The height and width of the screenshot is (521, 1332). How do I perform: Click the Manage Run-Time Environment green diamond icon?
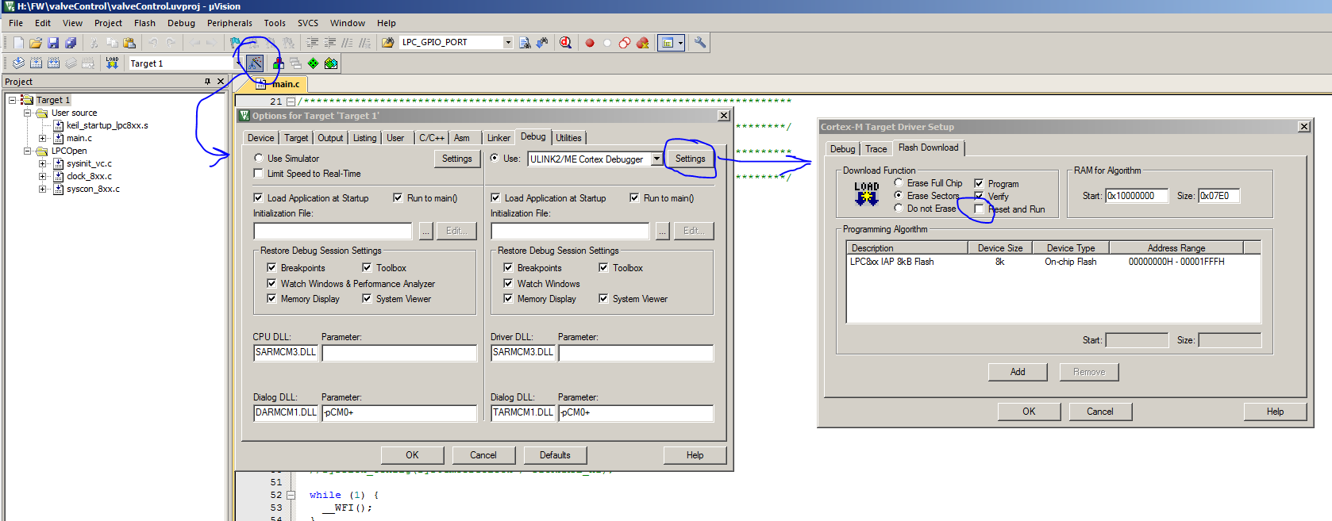[x=314, y=63]
